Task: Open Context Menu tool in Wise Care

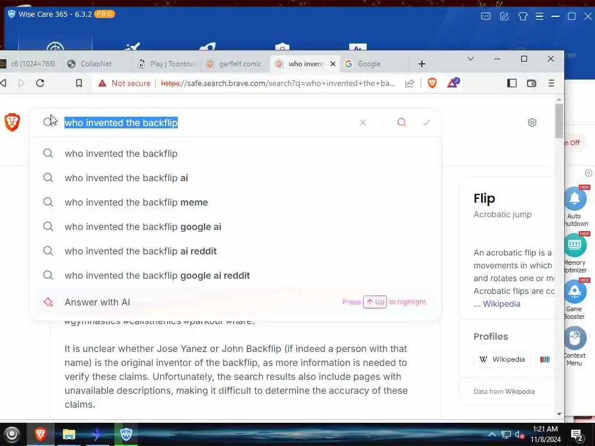Action: [575, 346]
